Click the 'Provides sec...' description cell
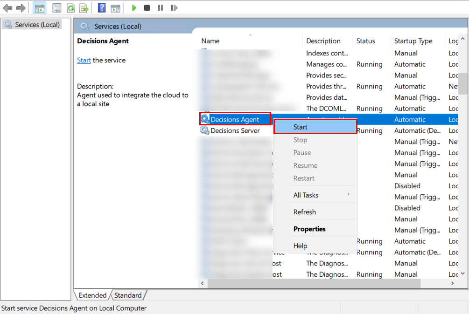Image resolution: width=469 pixels, height=314 pixels. pyautogui.click(x=326, y=75)
